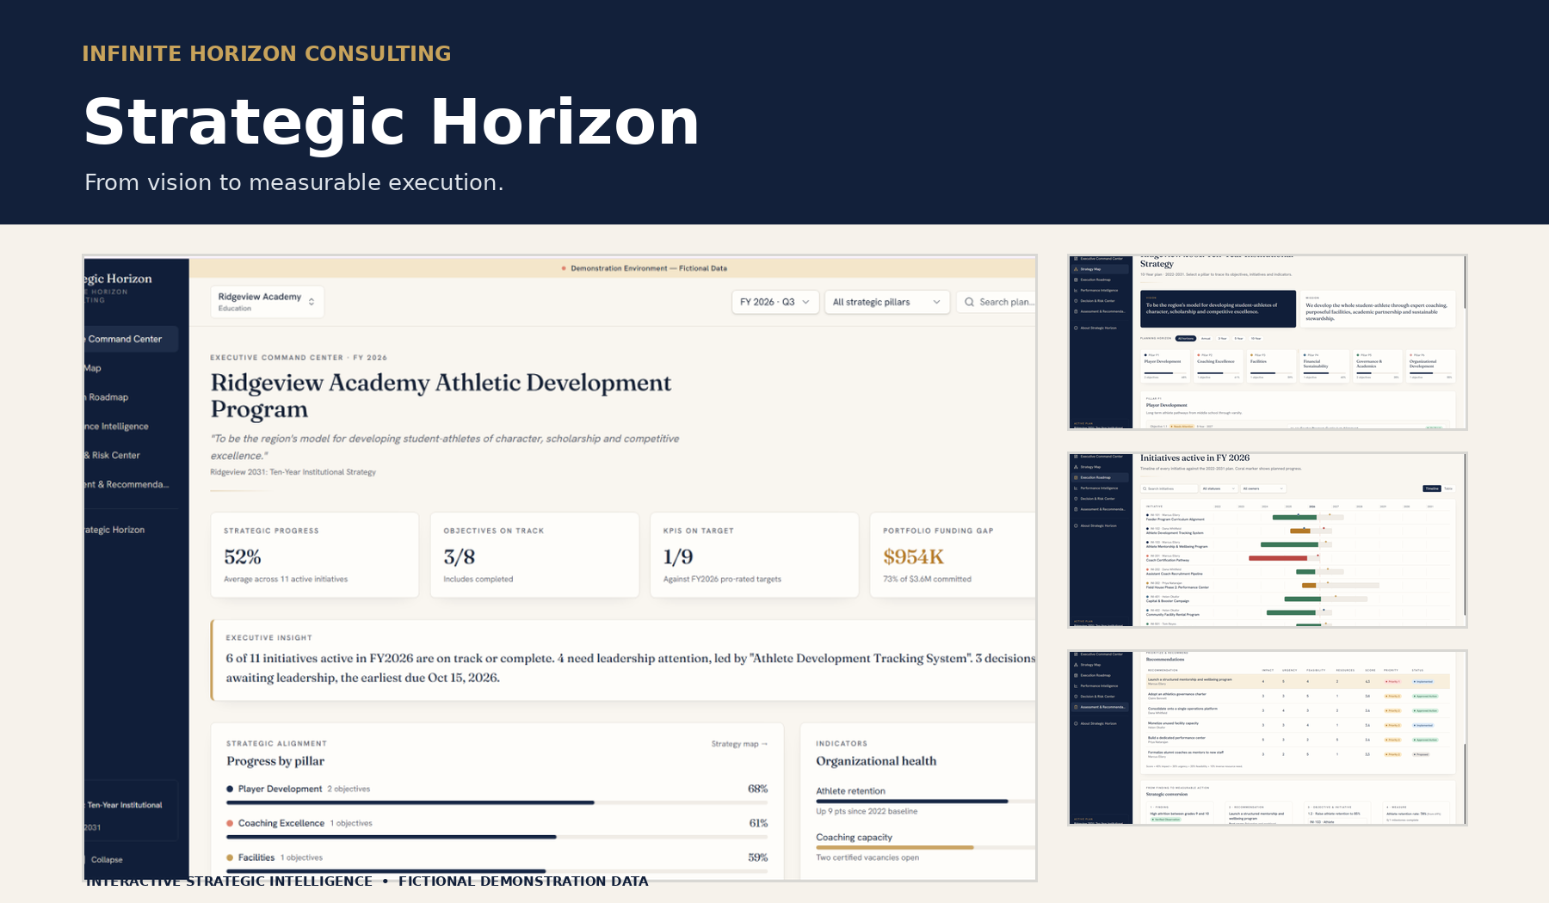
Task: Switch to Table view in Initiatives thumbnail
Action: (1448, 488)
